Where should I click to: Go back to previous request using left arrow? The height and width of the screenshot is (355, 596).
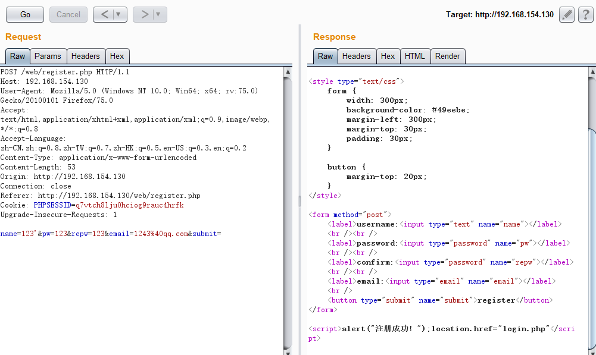pos(104,14)
